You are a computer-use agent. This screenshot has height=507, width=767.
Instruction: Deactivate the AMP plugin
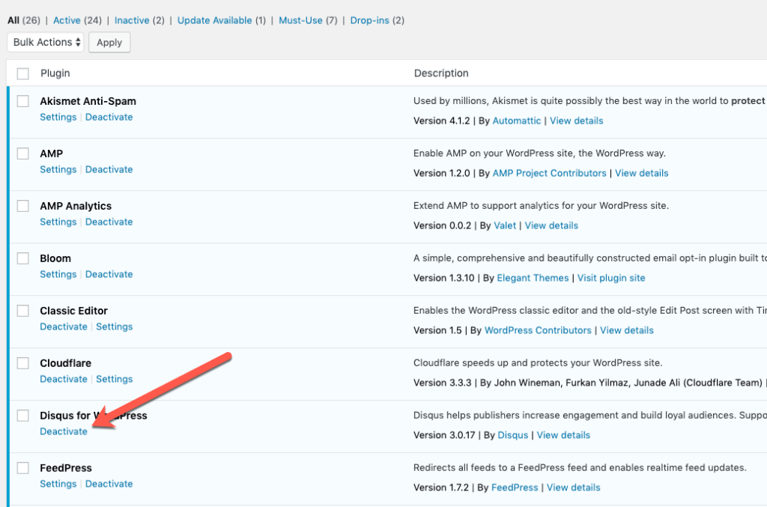109,169
